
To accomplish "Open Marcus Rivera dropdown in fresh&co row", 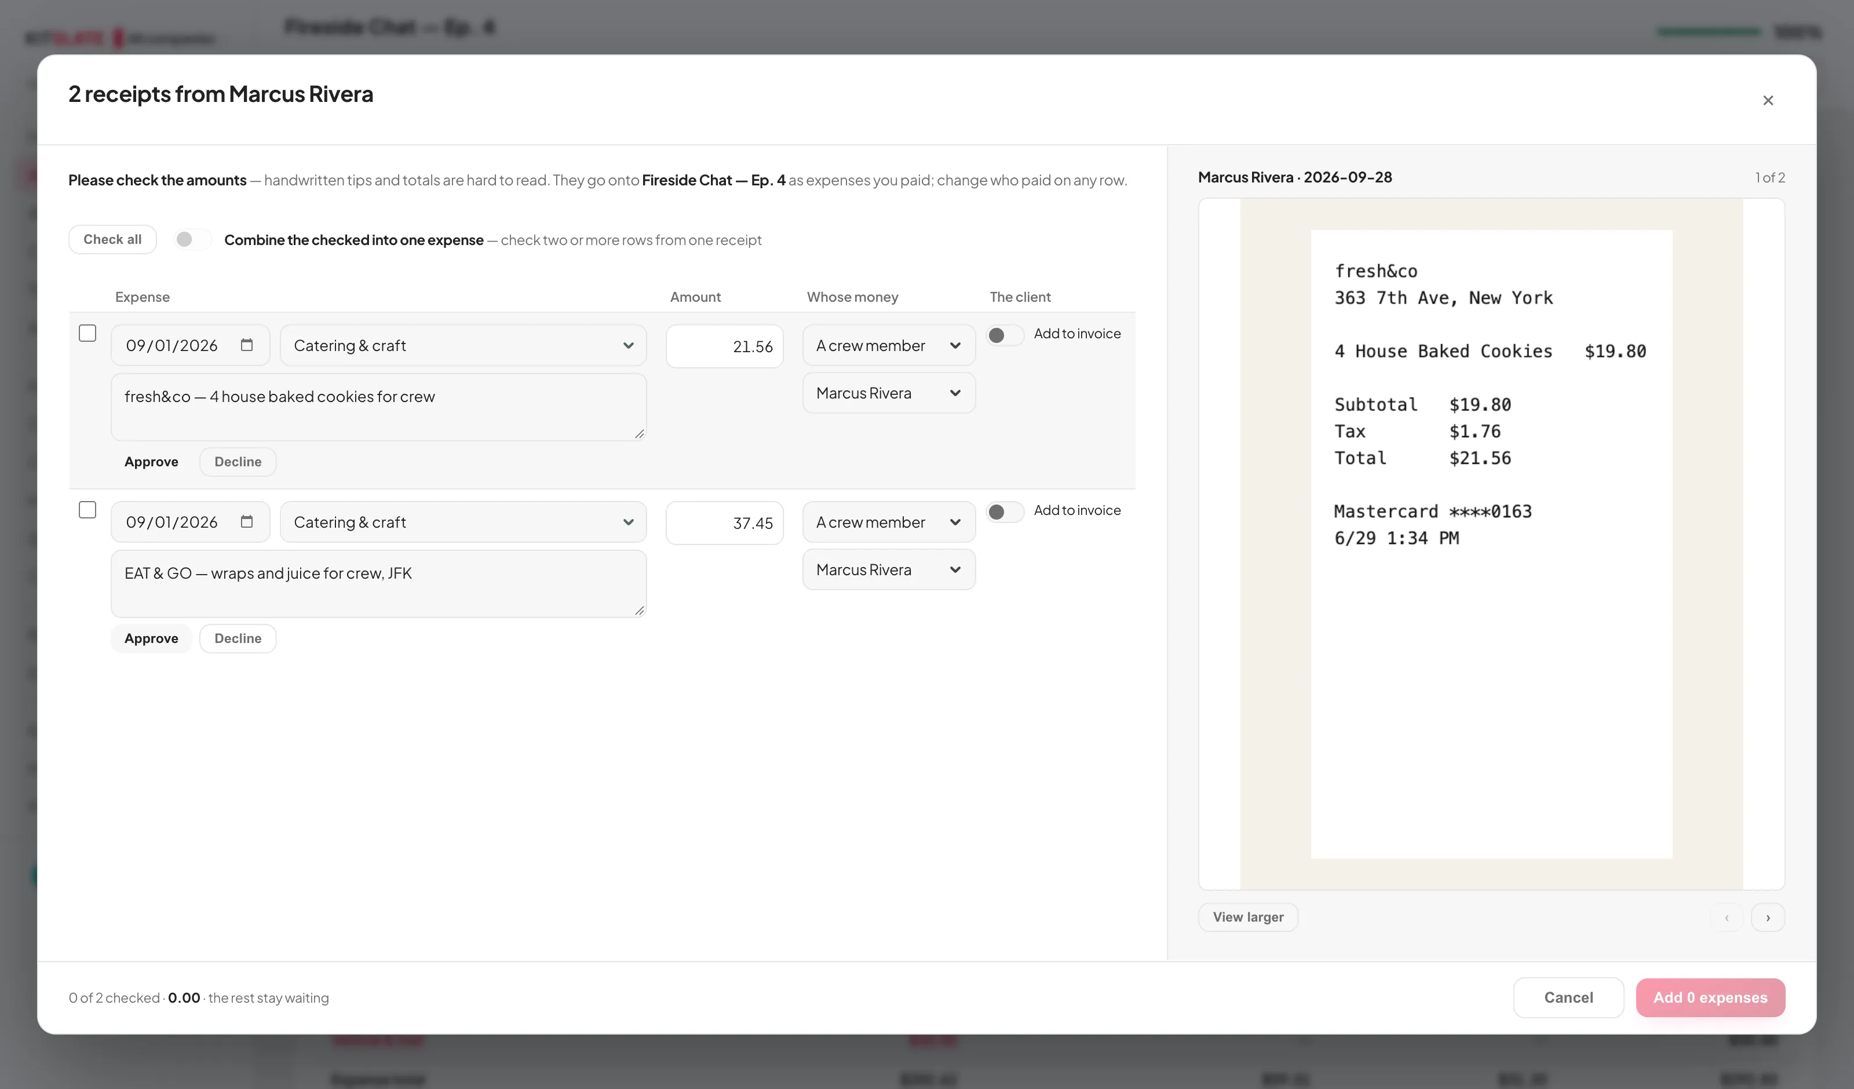I will [x=889, y=393].
